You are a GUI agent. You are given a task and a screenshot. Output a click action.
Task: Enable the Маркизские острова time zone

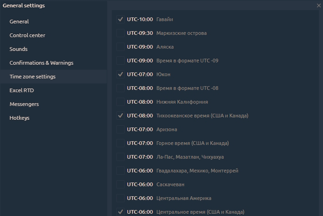(x=120, y=33)
